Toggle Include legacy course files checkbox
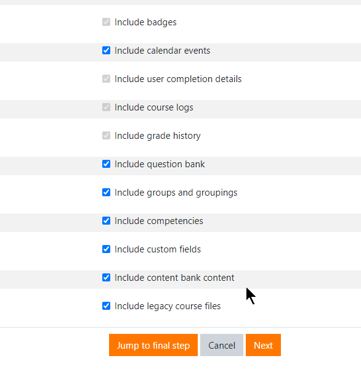The width and height of the screenshot is (361, 374). (106, 306)
